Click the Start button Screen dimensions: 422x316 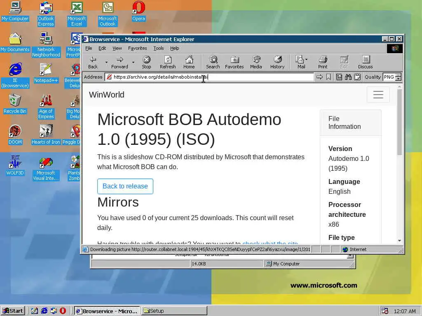(x=13, y=311)
